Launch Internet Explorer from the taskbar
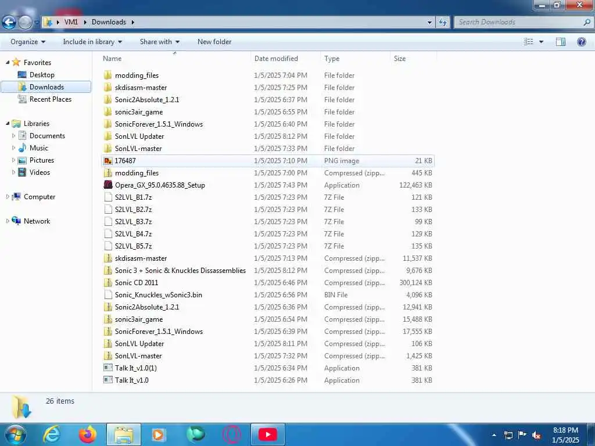 pyautogui.click(x=51, y=434)
